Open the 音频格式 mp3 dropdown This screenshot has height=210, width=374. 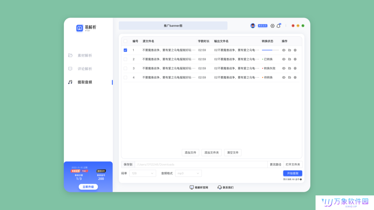(188, 173)
